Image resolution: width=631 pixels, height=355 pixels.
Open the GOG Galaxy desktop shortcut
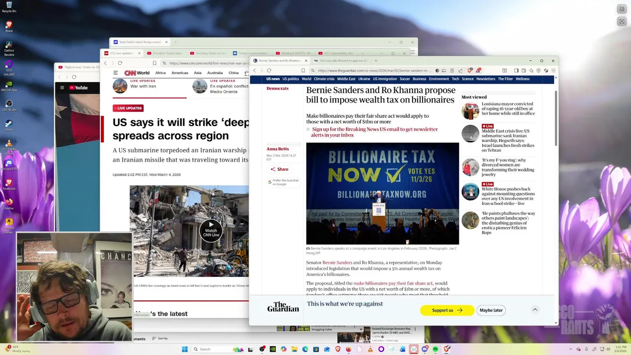[9, 68]
